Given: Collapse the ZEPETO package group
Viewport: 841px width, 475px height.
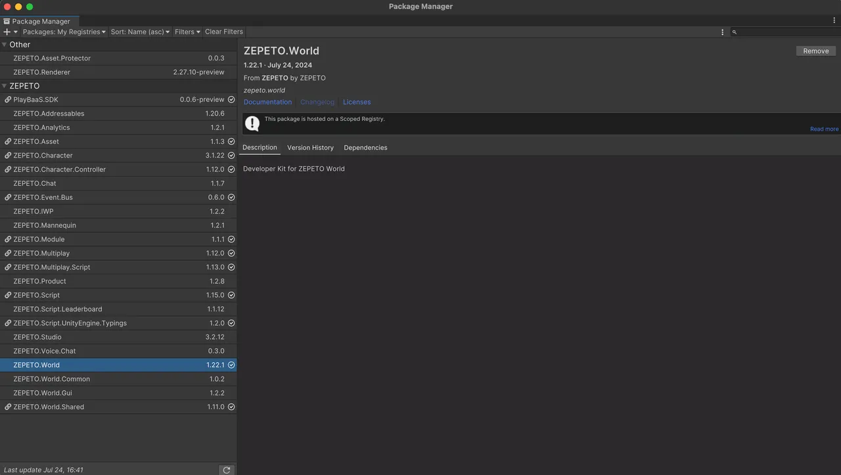Looking at the screenshot, I should (5, 85).
